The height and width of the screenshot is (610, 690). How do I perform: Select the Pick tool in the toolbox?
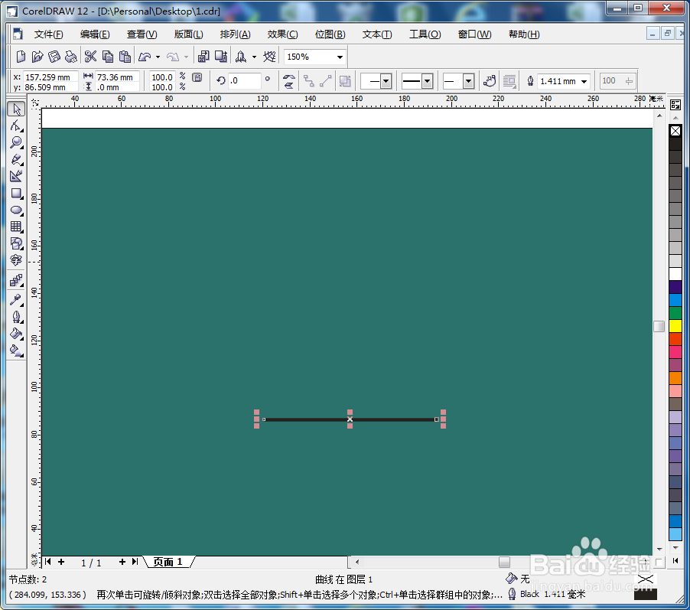[x=16, y=109]
